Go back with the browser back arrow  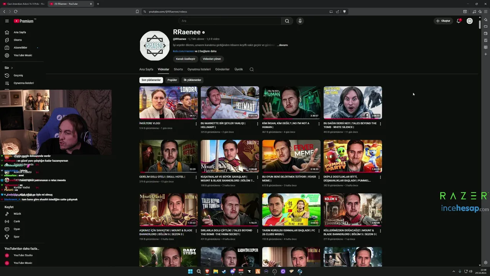pyautogui.click(x=4, y=11)
